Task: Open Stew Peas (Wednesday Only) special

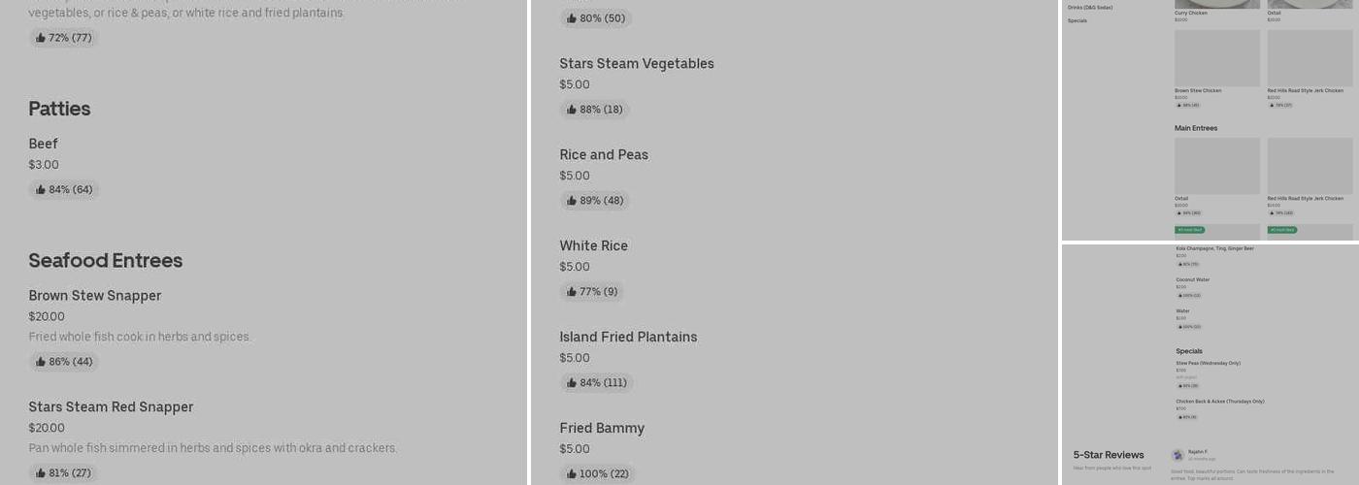Action: [x=1209, y=364]
